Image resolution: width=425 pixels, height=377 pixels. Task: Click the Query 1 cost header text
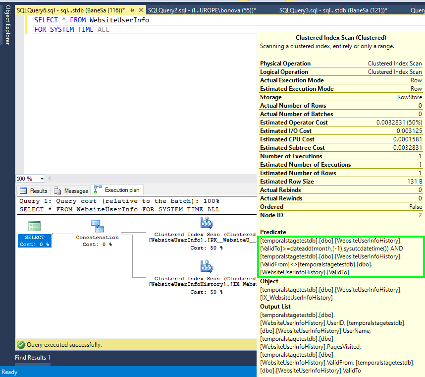pyautogui.click(x=119, y=201)
